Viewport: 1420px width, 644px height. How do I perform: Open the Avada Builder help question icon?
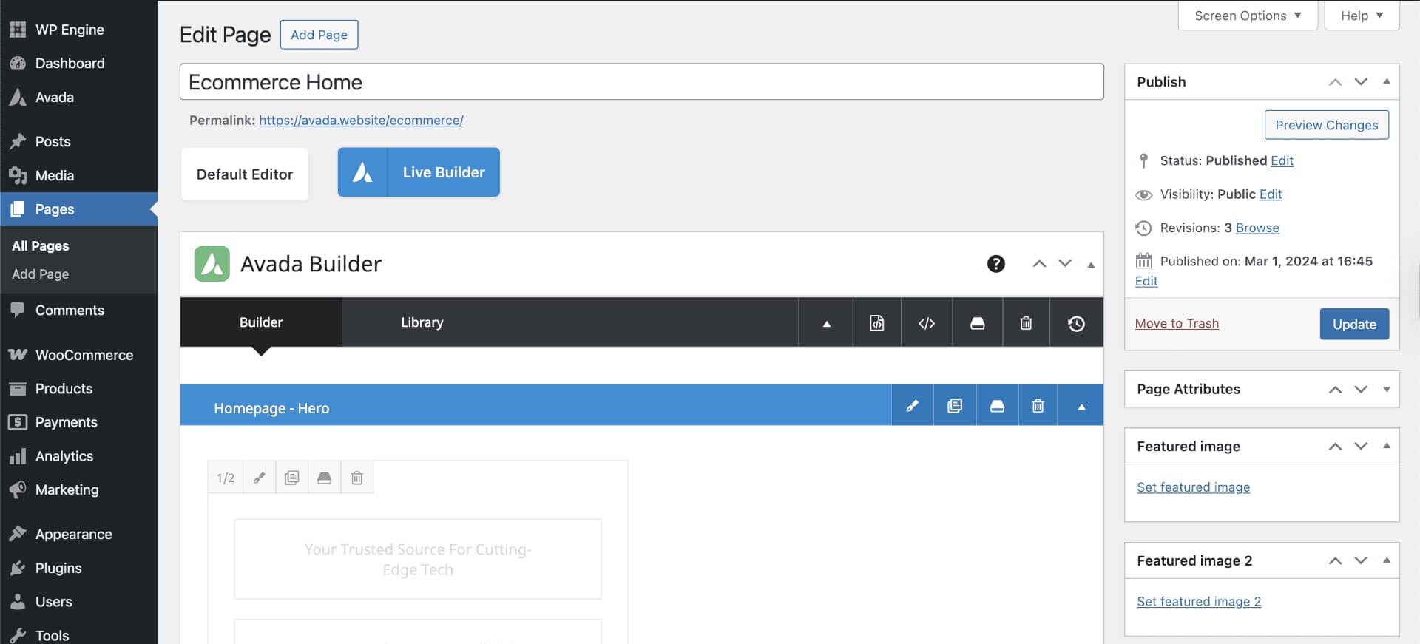coord(996,264)
